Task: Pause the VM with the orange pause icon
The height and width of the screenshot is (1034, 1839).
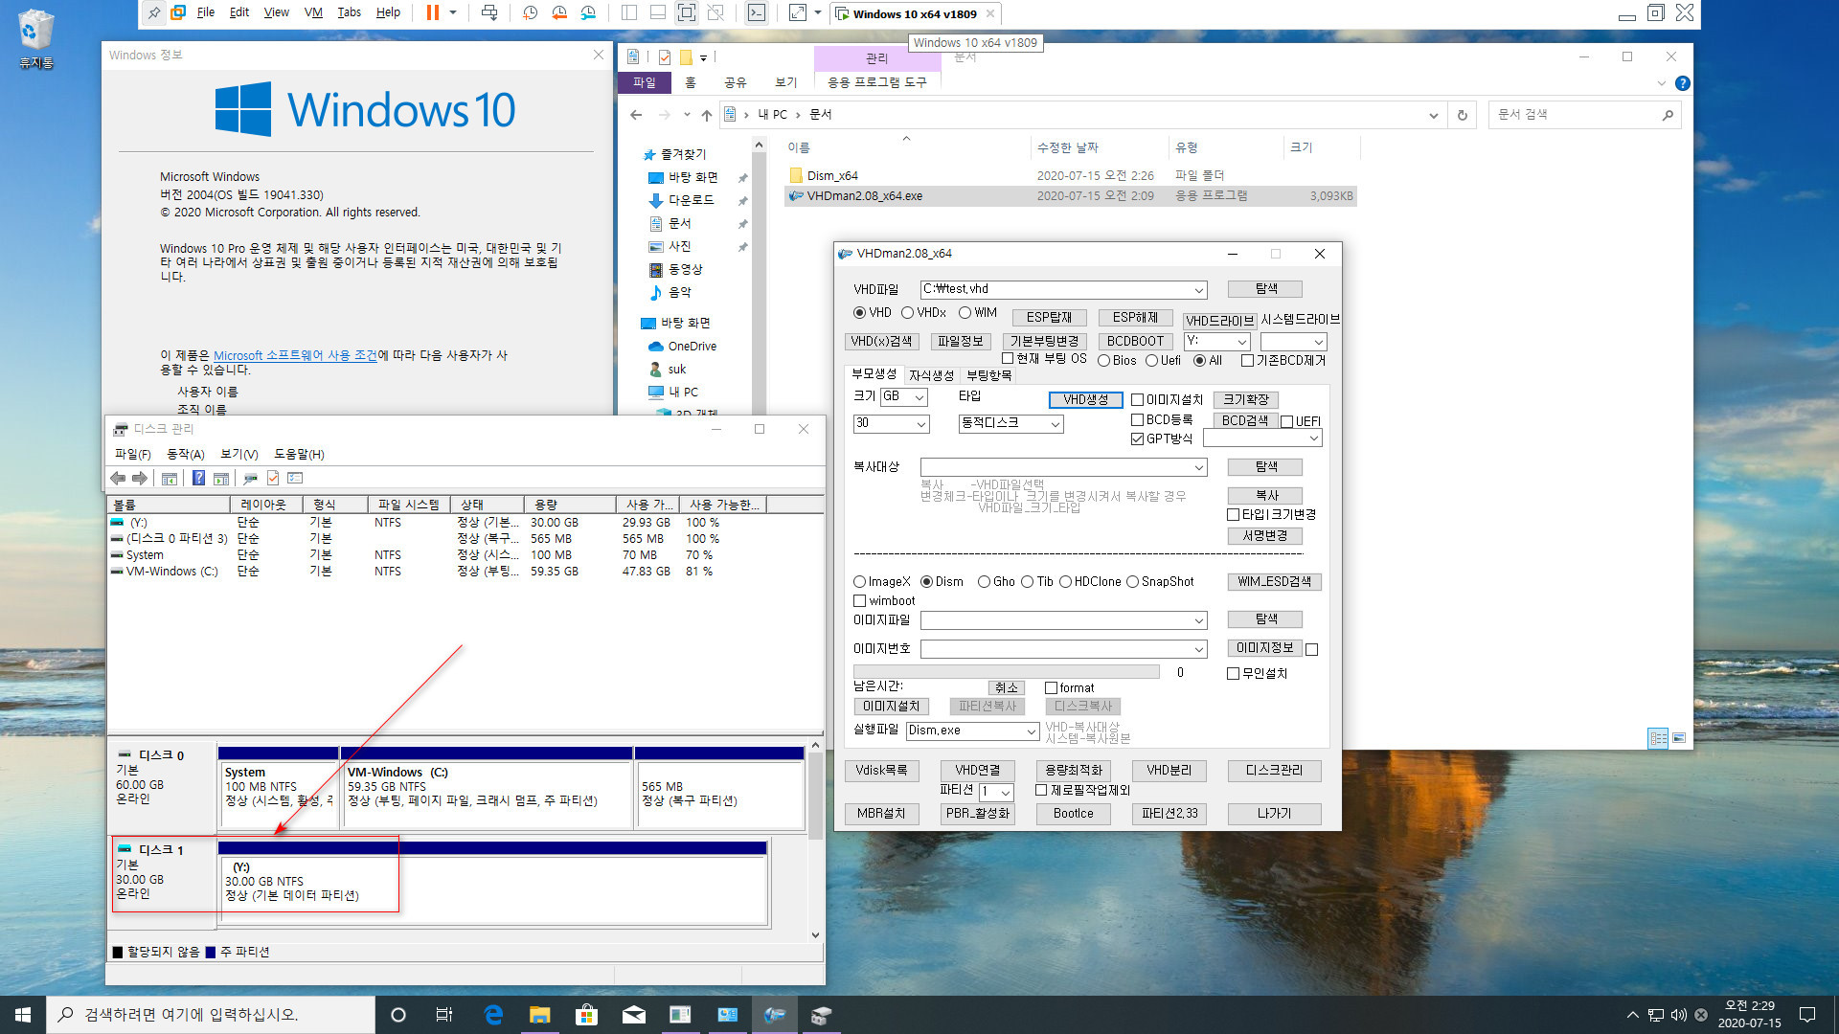Action: pos(432,12)
